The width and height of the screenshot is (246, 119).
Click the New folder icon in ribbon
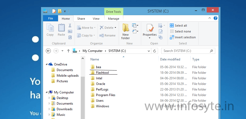tap(125, 28)
